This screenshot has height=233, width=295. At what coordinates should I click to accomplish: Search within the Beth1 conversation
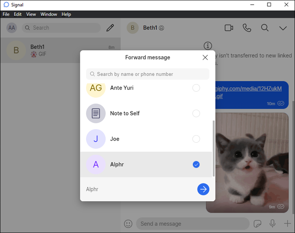[x=265, y=28]
